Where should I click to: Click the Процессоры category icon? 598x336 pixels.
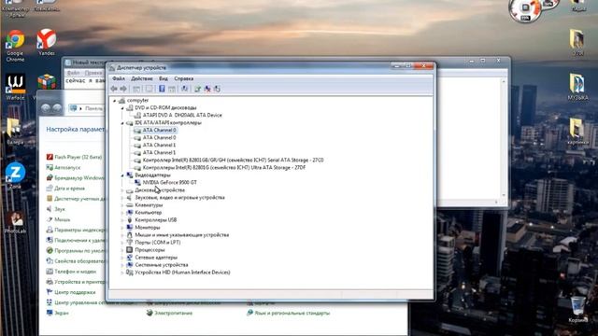pyautogui.click(x=129, y=250)
